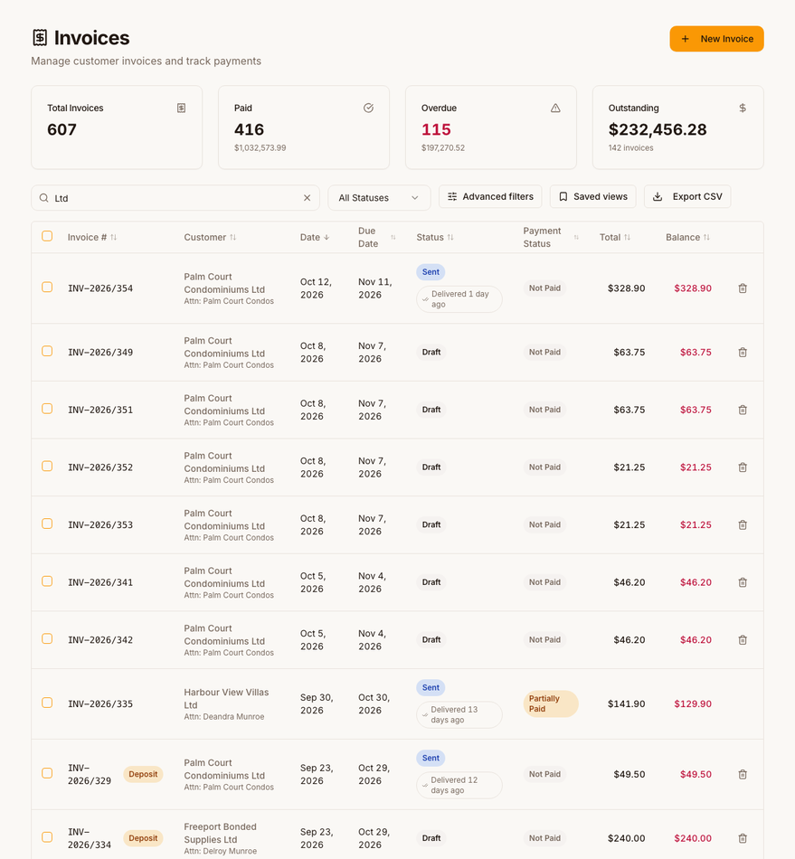Sort by Date column arrow
The width and height of the screenshot is (795, 859).
point(327,237)
